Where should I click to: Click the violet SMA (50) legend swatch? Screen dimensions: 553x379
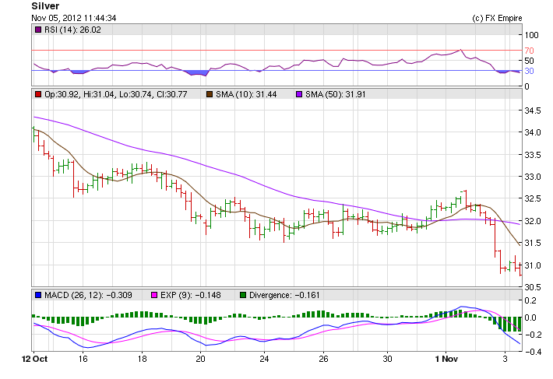(x=299, y=94)
